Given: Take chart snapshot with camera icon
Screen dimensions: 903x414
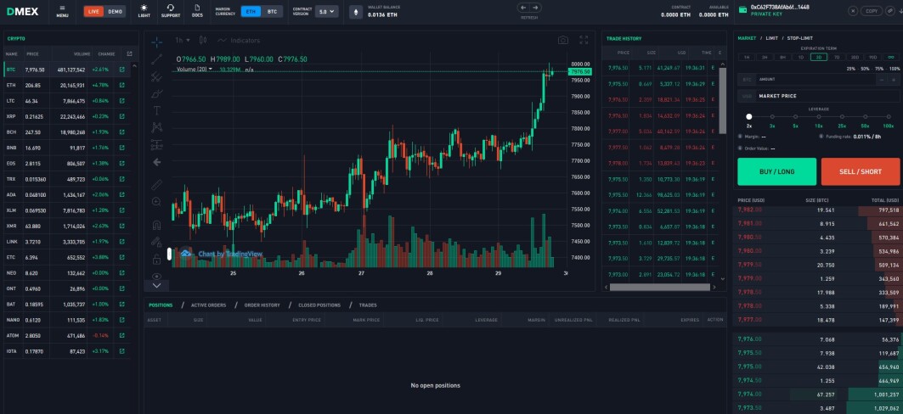Looking at the screenshot, I should (562, 40).
